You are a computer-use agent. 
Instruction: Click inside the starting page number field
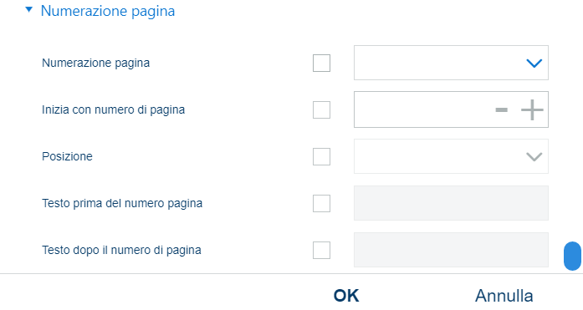424,109
